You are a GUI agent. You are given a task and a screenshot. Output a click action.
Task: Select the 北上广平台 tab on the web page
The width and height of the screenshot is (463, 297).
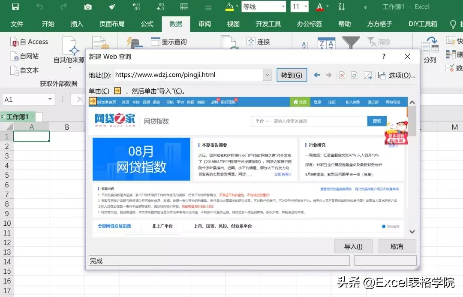(x=162, y=226)
